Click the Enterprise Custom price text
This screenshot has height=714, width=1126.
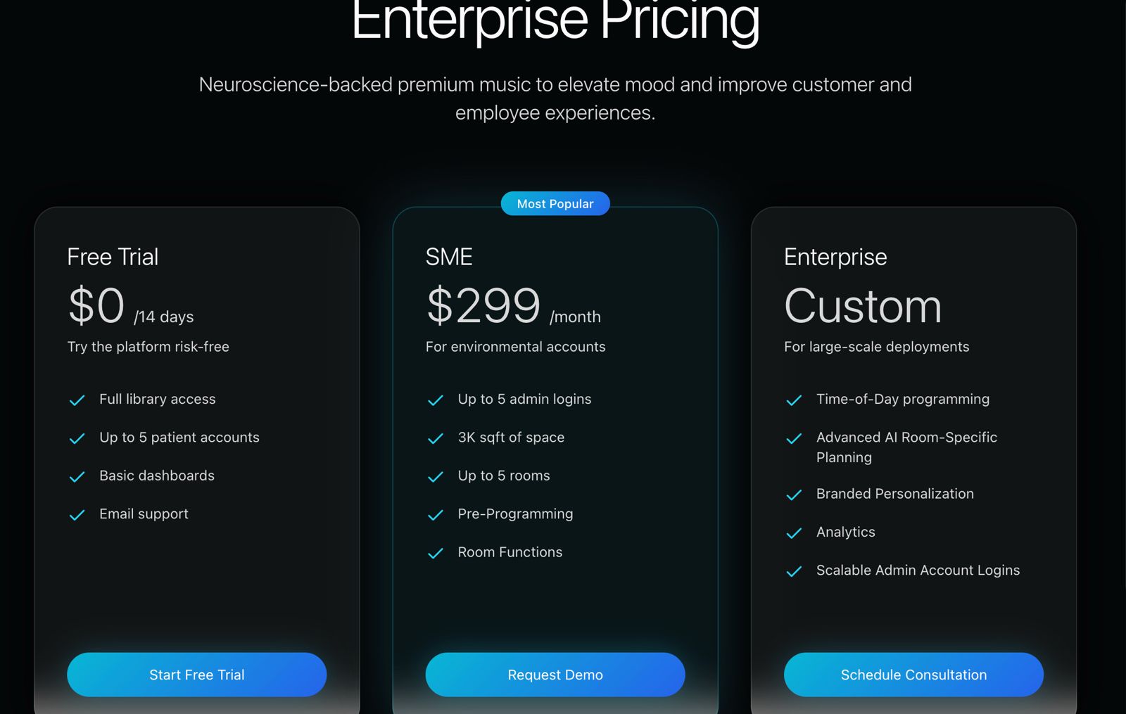point(862,307)
